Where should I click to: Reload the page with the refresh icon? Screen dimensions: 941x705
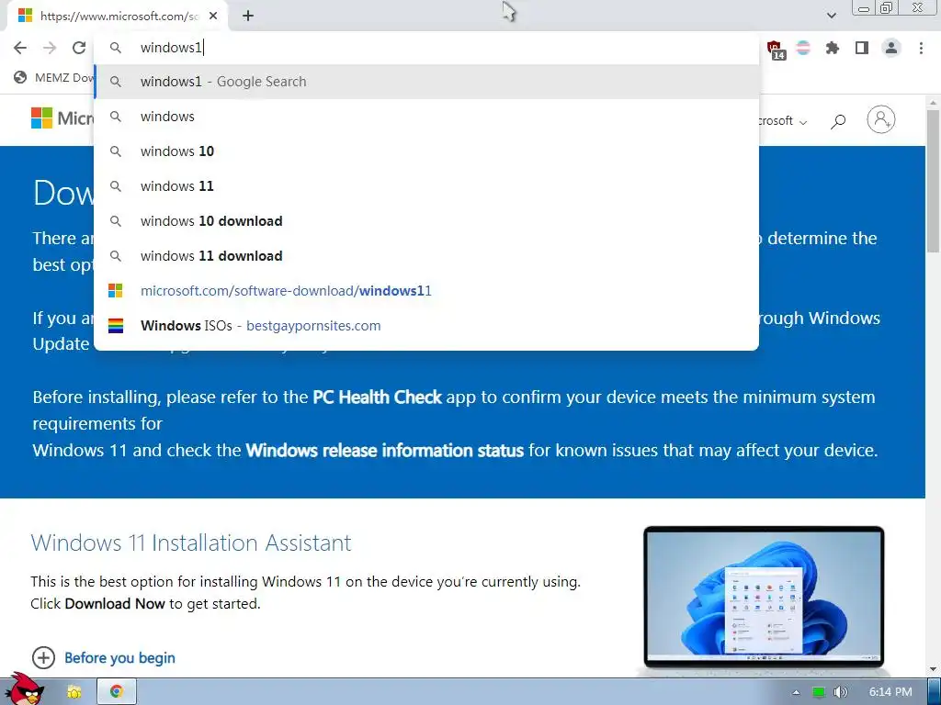click(79, 48)
